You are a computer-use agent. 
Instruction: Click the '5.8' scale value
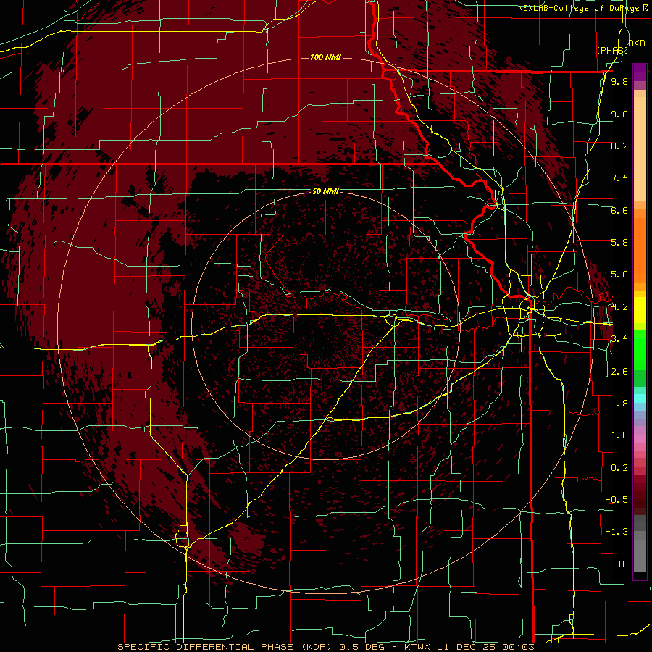(x=619, y=243)
